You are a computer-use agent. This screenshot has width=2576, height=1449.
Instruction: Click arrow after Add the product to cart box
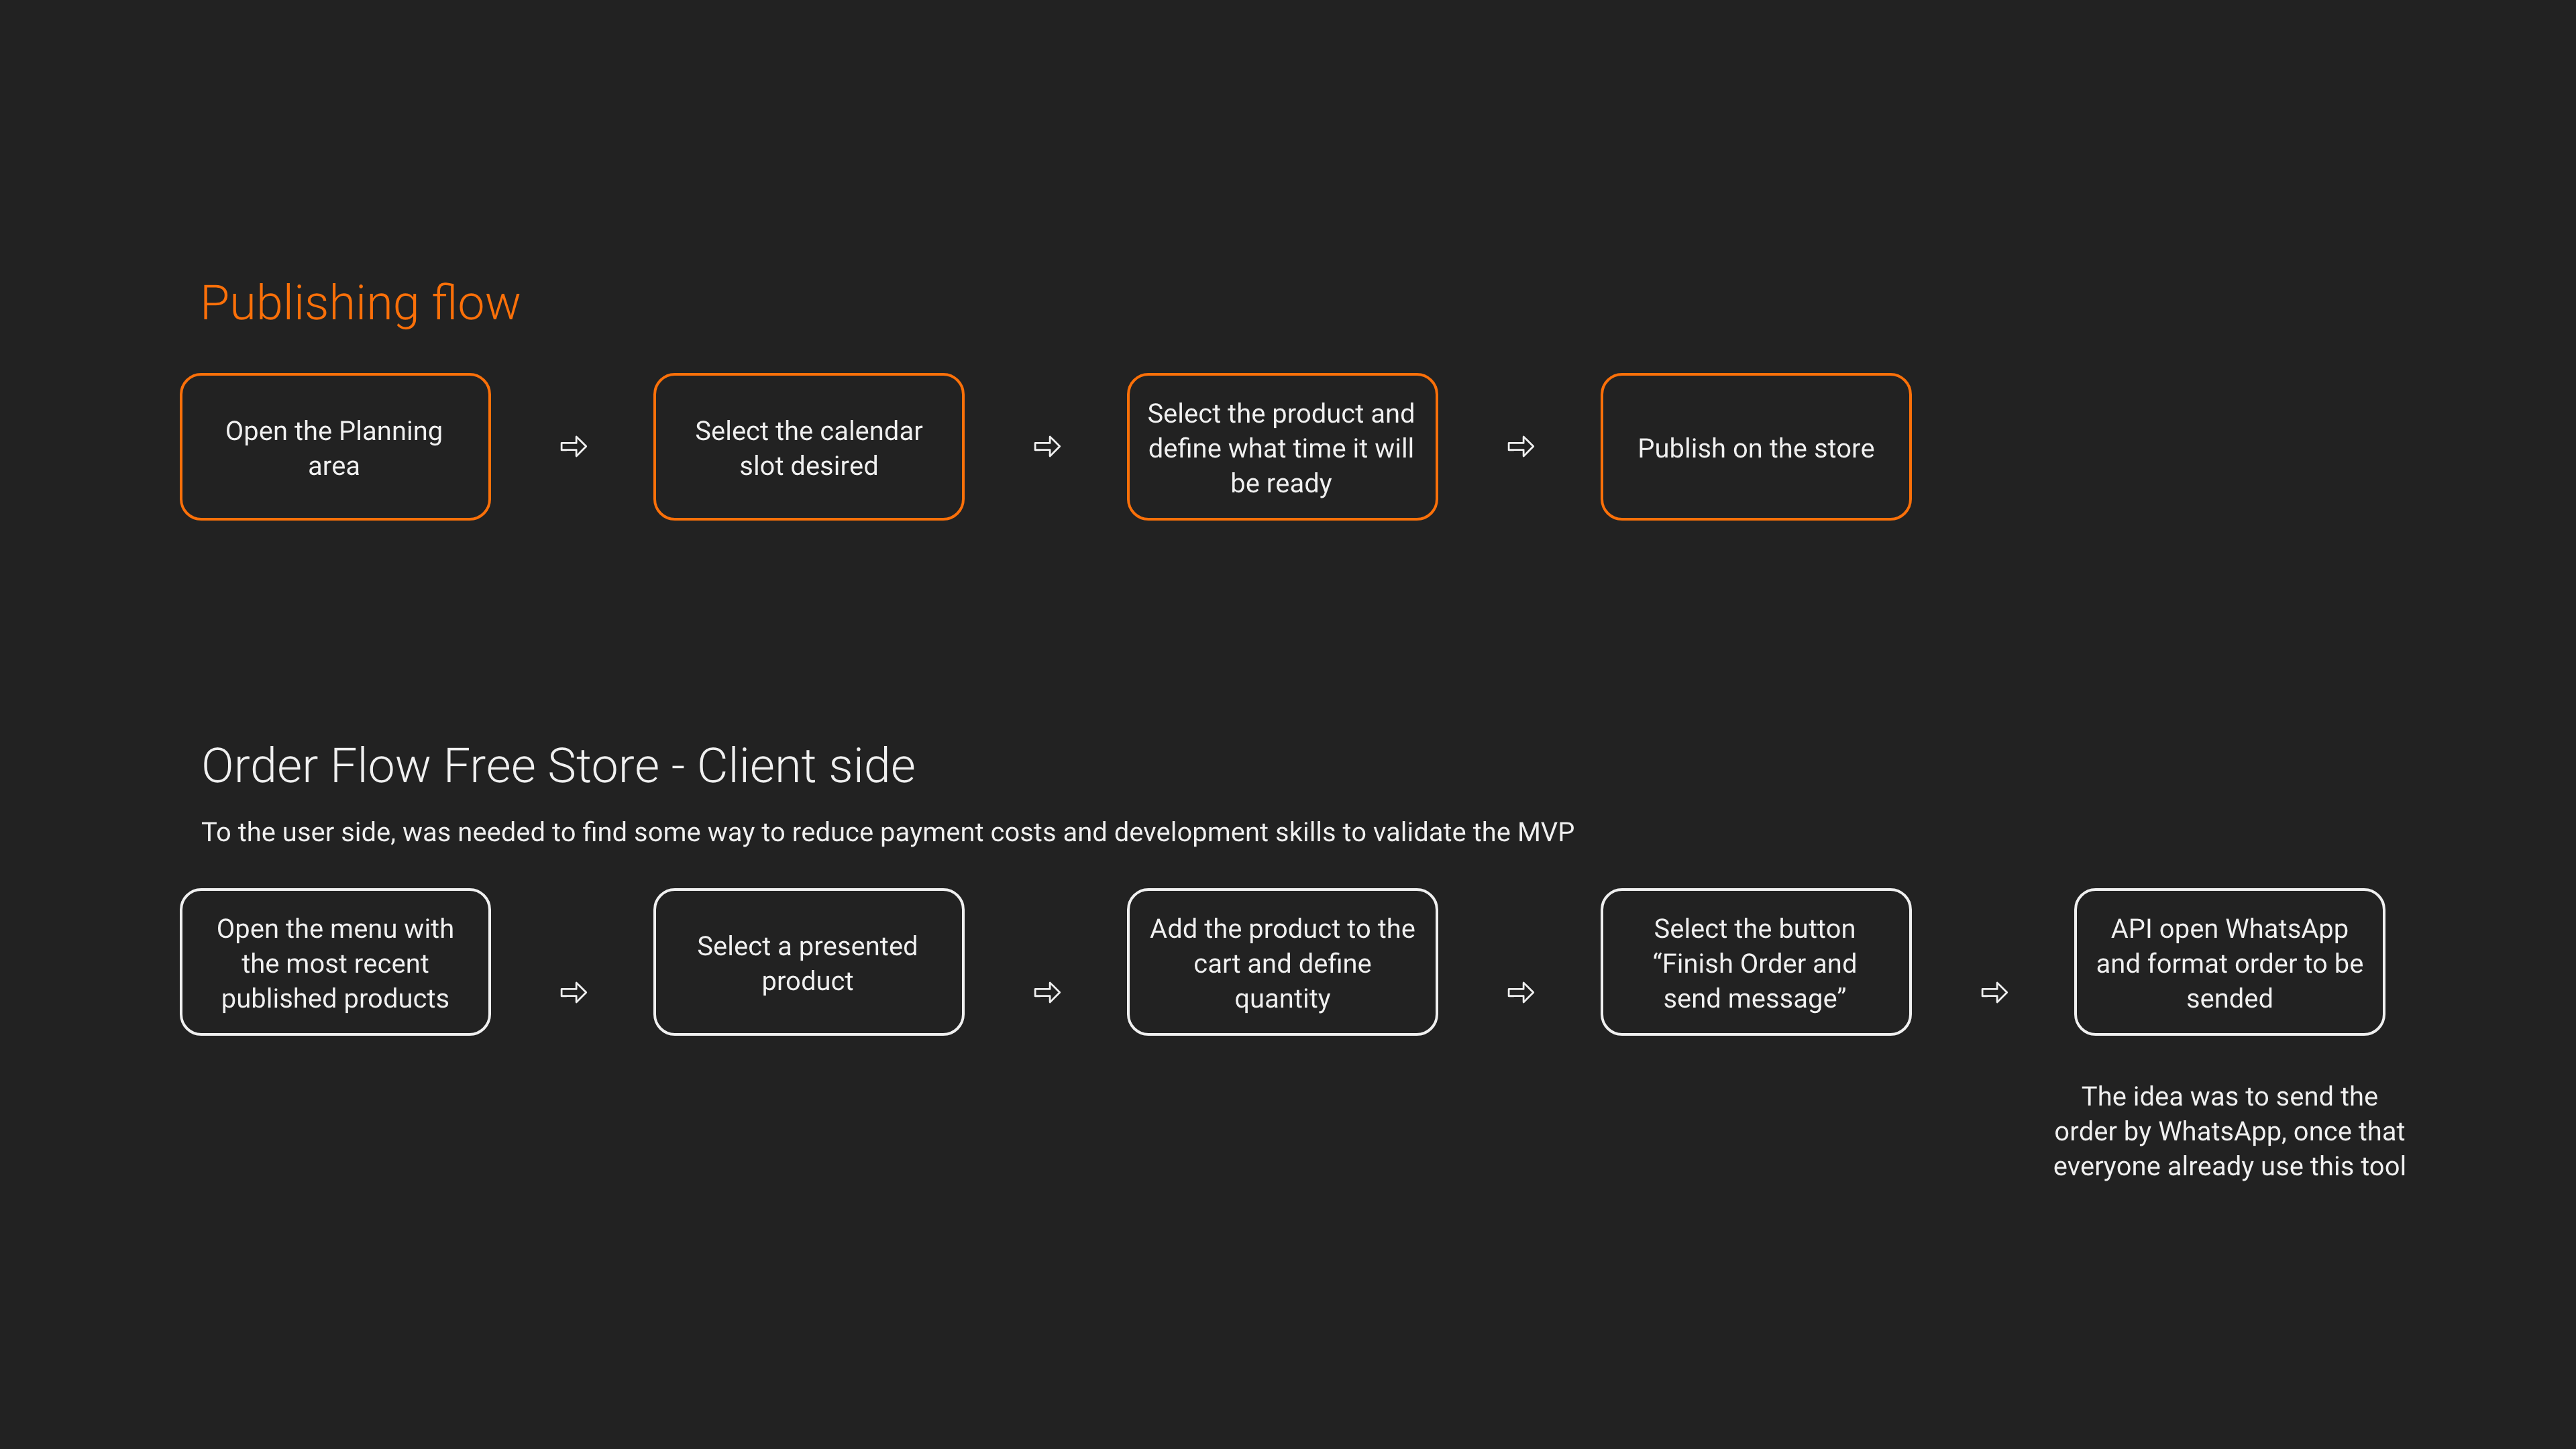pos(1521,992)
